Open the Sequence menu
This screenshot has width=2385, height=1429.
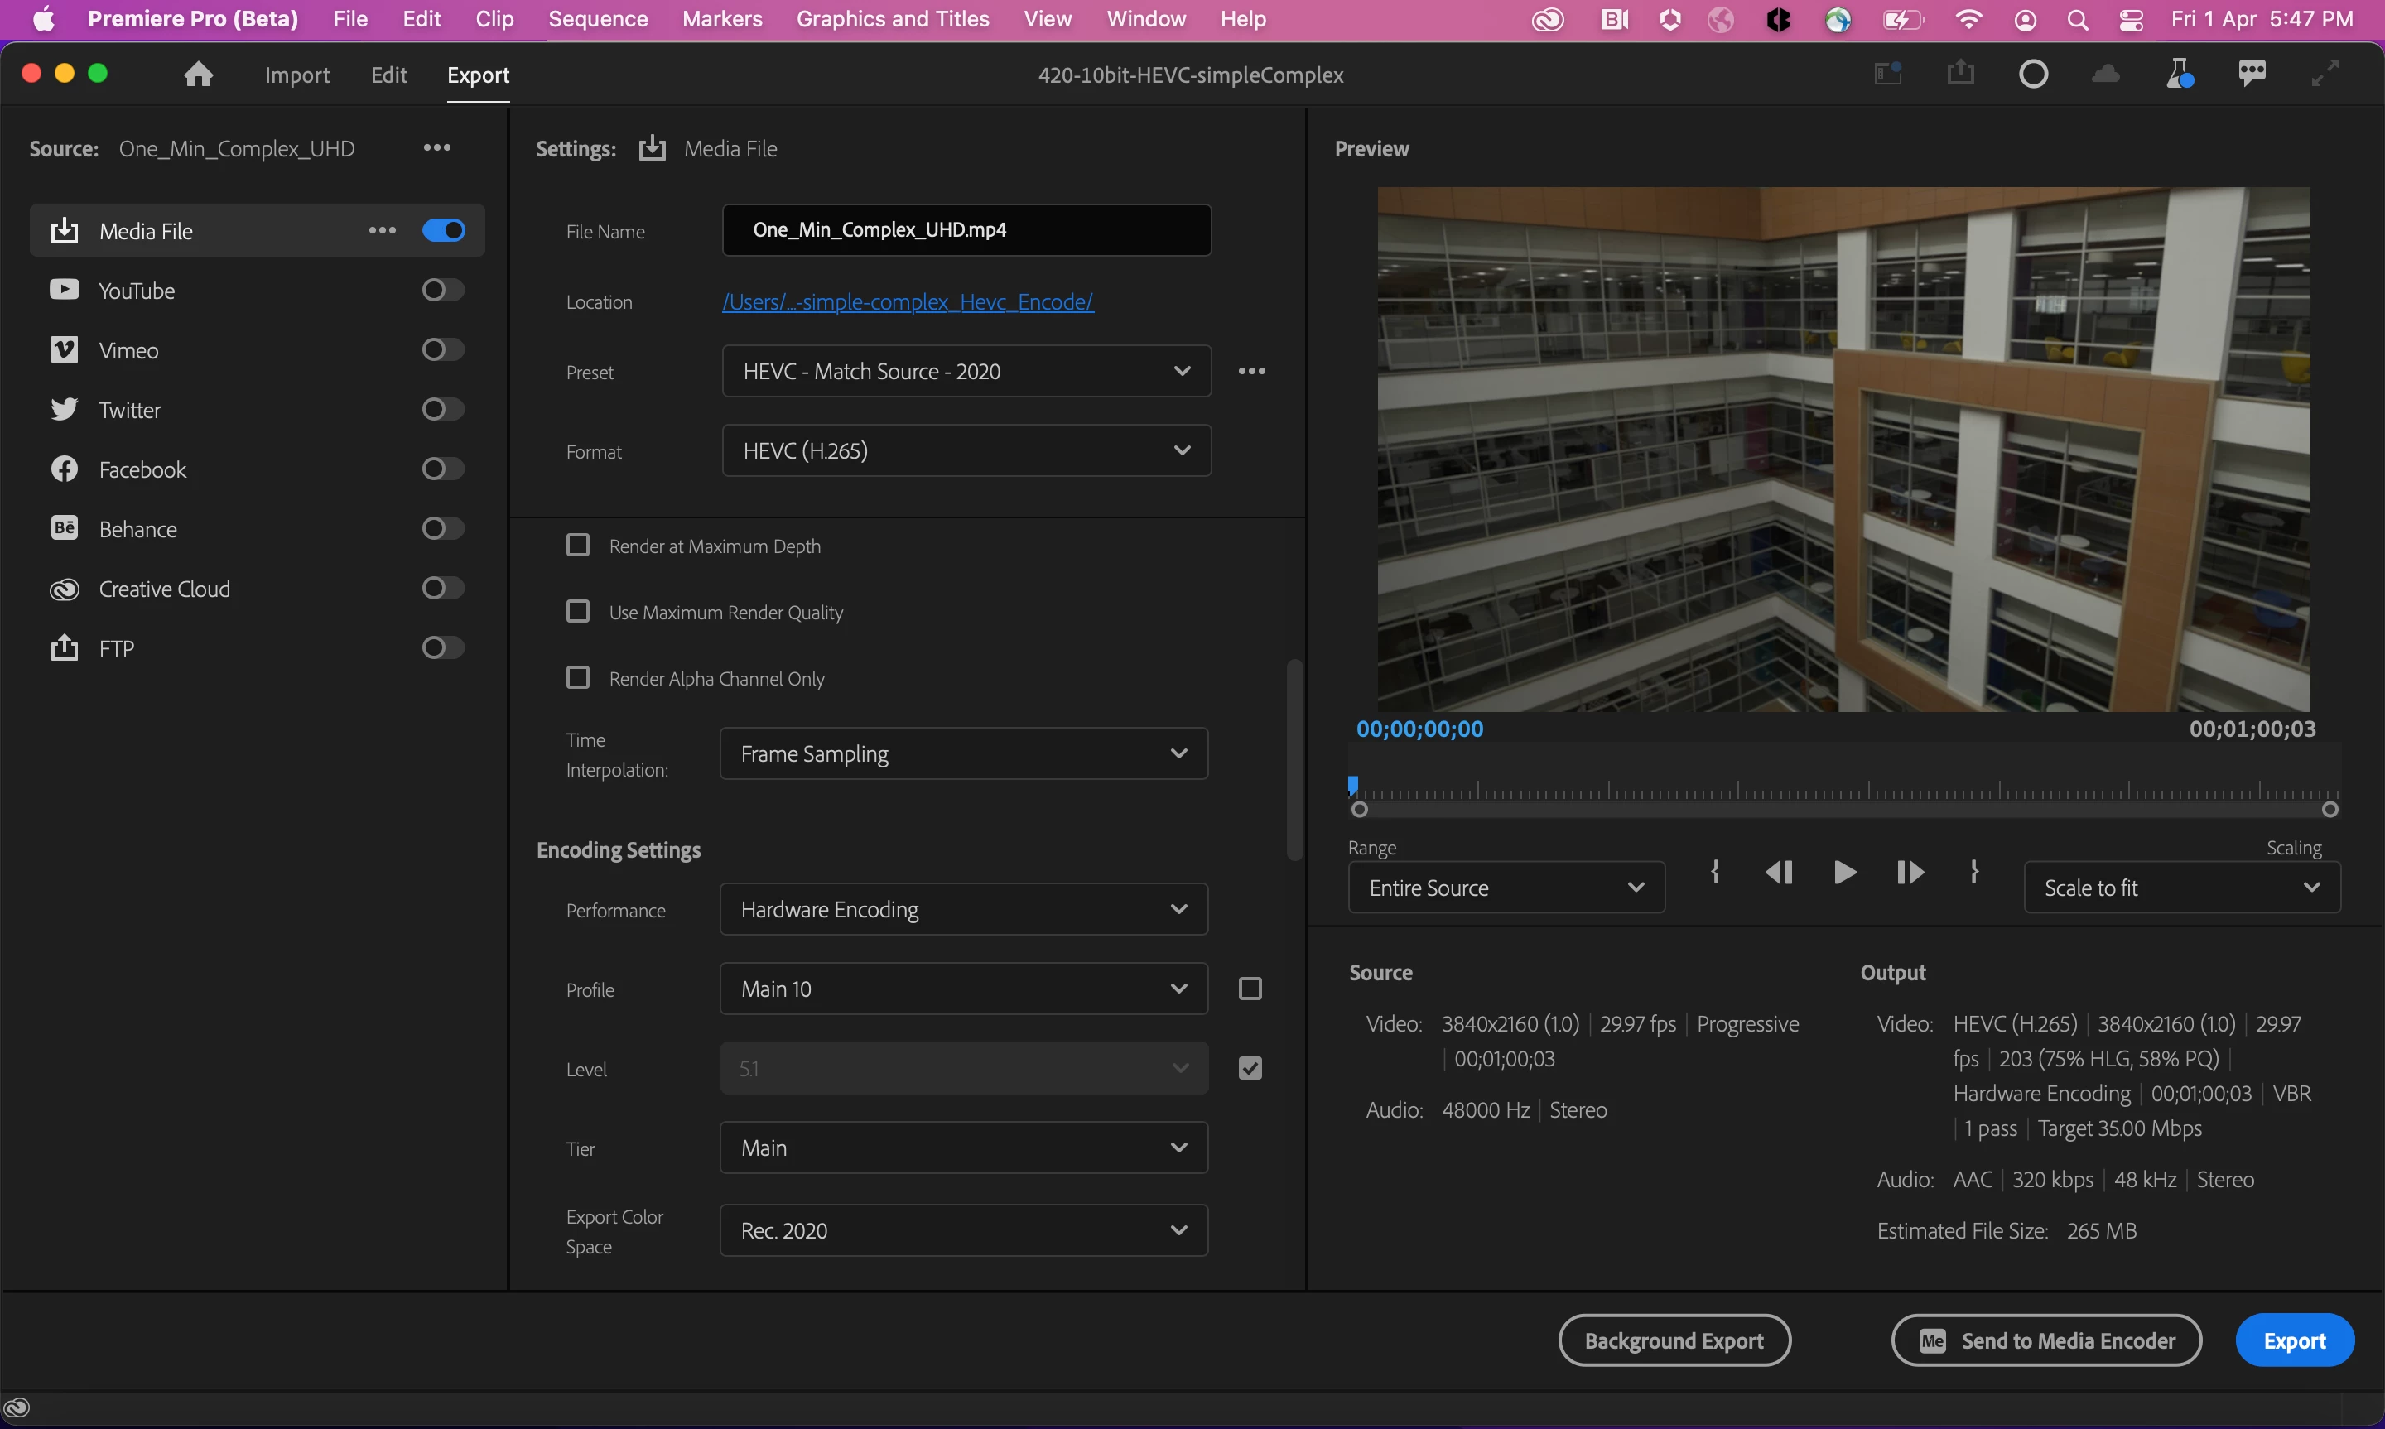click(x=597, y=19)
